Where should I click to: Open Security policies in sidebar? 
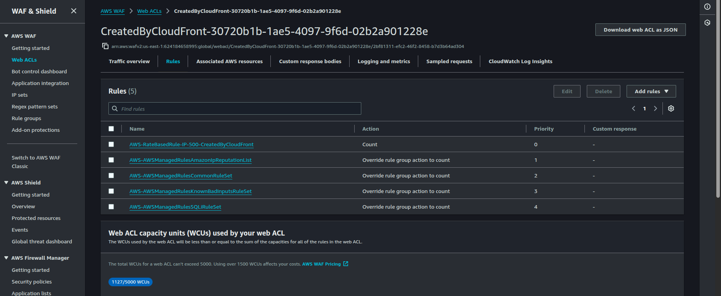(x=32, y=282)
